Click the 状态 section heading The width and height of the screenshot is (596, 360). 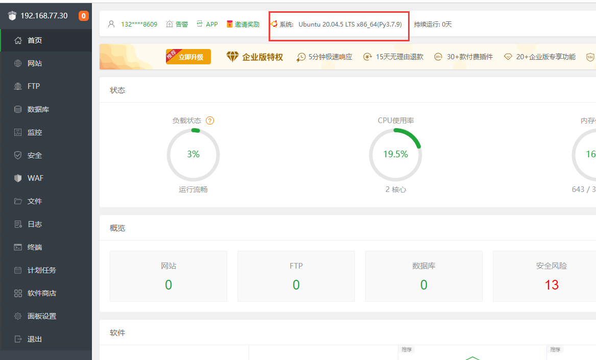pos(117,90)
